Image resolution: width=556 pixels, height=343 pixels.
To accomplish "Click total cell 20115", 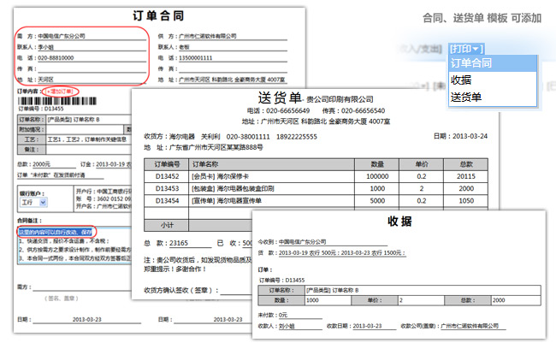I will (466, 176).
